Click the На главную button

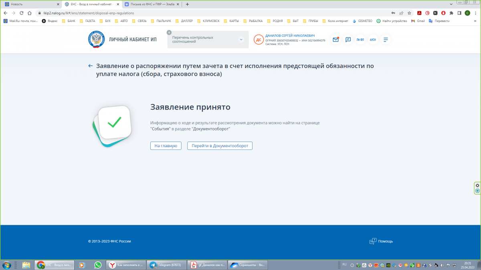(166, 146)
